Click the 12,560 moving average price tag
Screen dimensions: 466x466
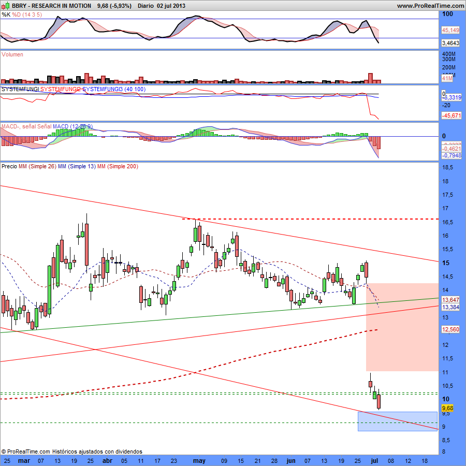click(x=451, y=329)
